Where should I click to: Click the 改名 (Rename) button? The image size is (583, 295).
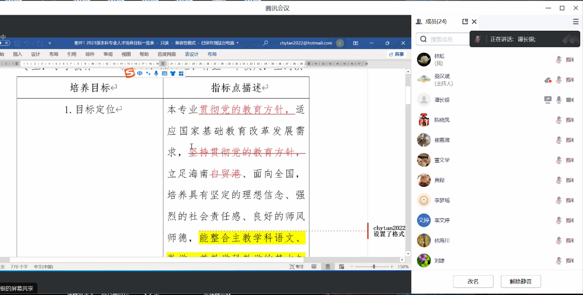coord(473,281)
